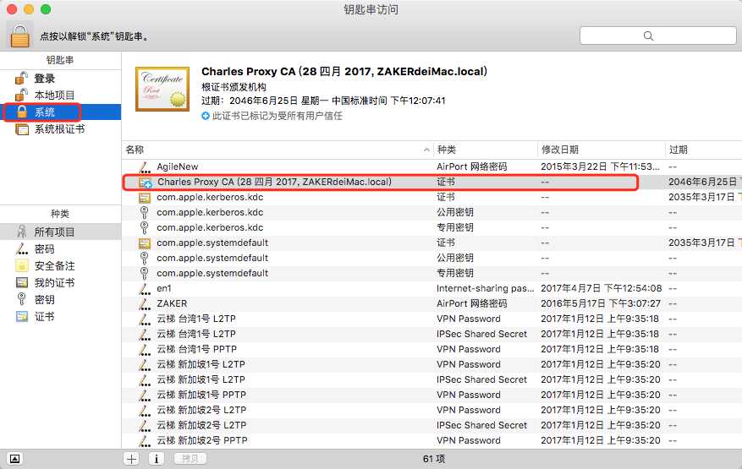The image size is (742, 469).
Task: Click the info (i) button
Action: pyautogui.click(x=157, y=459)
